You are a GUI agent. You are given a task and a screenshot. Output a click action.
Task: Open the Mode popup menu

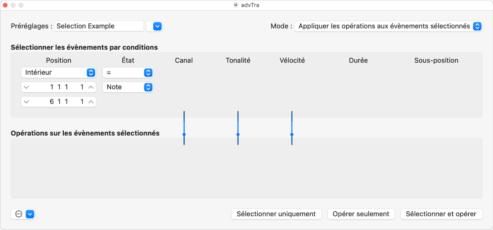pyautogui.click(x=388, y=26)
